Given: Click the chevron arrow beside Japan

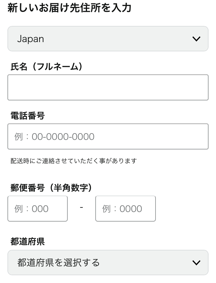Looking at the screenshot, I should pyautogui.click(x=196, y=39).
